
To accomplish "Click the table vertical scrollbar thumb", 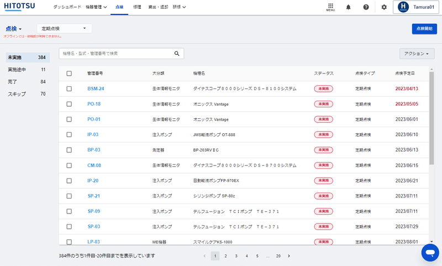I will tap(432, 118).
